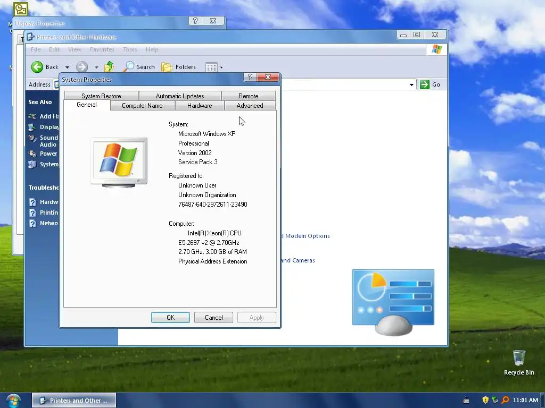Click the Add Hardware icon in See Also
This screenshot has height=408, width=545.
(32, 116)
